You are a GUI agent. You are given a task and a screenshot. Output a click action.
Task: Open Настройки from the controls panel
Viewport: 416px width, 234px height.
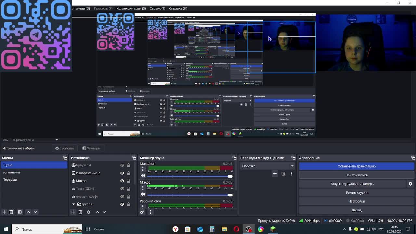[x=357, y=201]
